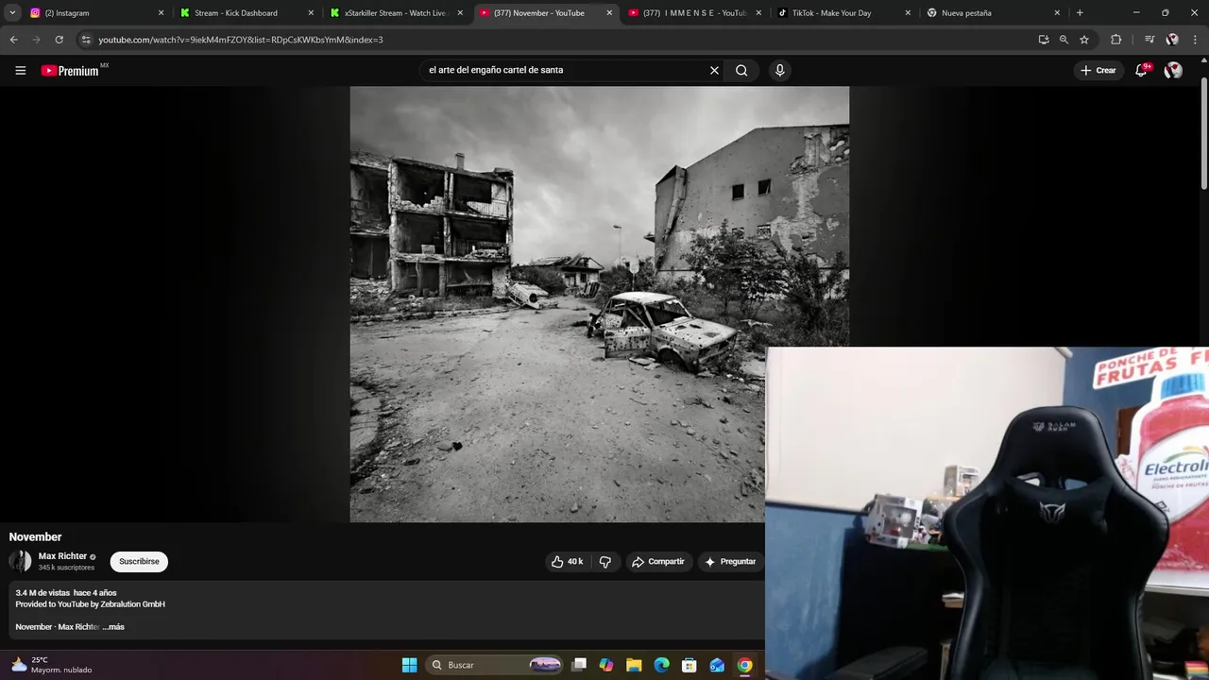Open Outlook mail app from taskbar
This screenshot has height=680, width=1209.
click(x=717, y=665)
